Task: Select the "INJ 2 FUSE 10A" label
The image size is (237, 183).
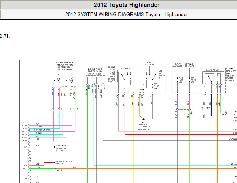Action: 181,80
